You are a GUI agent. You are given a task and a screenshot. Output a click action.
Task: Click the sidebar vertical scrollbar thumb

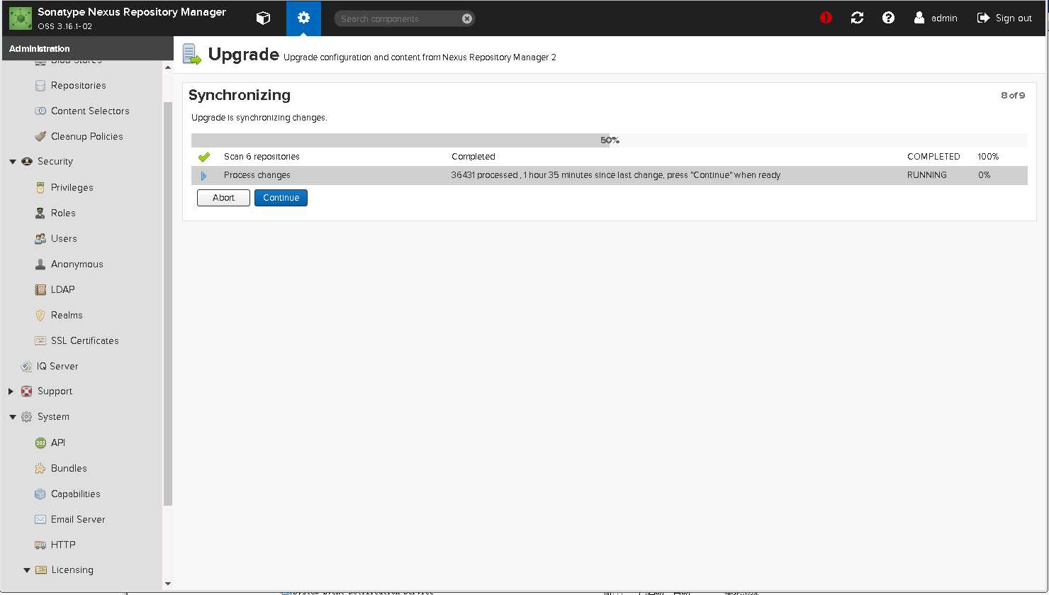pos(168,304)
